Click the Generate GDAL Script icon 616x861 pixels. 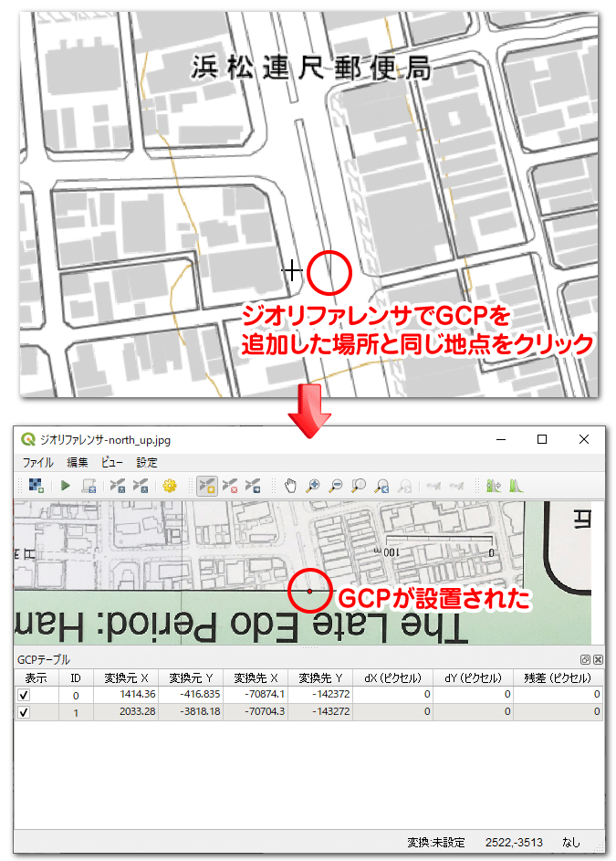point(89,486)
